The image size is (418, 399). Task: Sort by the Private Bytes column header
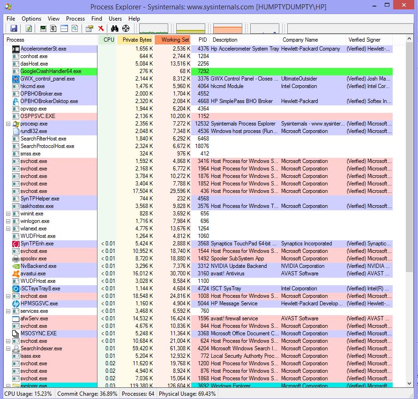pyautogui.click(x=135, y=40)
